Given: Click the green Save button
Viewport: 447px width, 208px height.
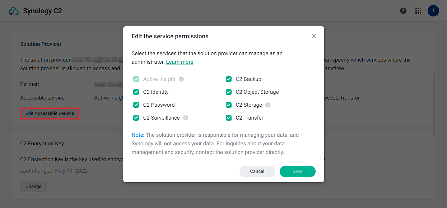Looking at the screenshot, I should (x=298, y=171).
